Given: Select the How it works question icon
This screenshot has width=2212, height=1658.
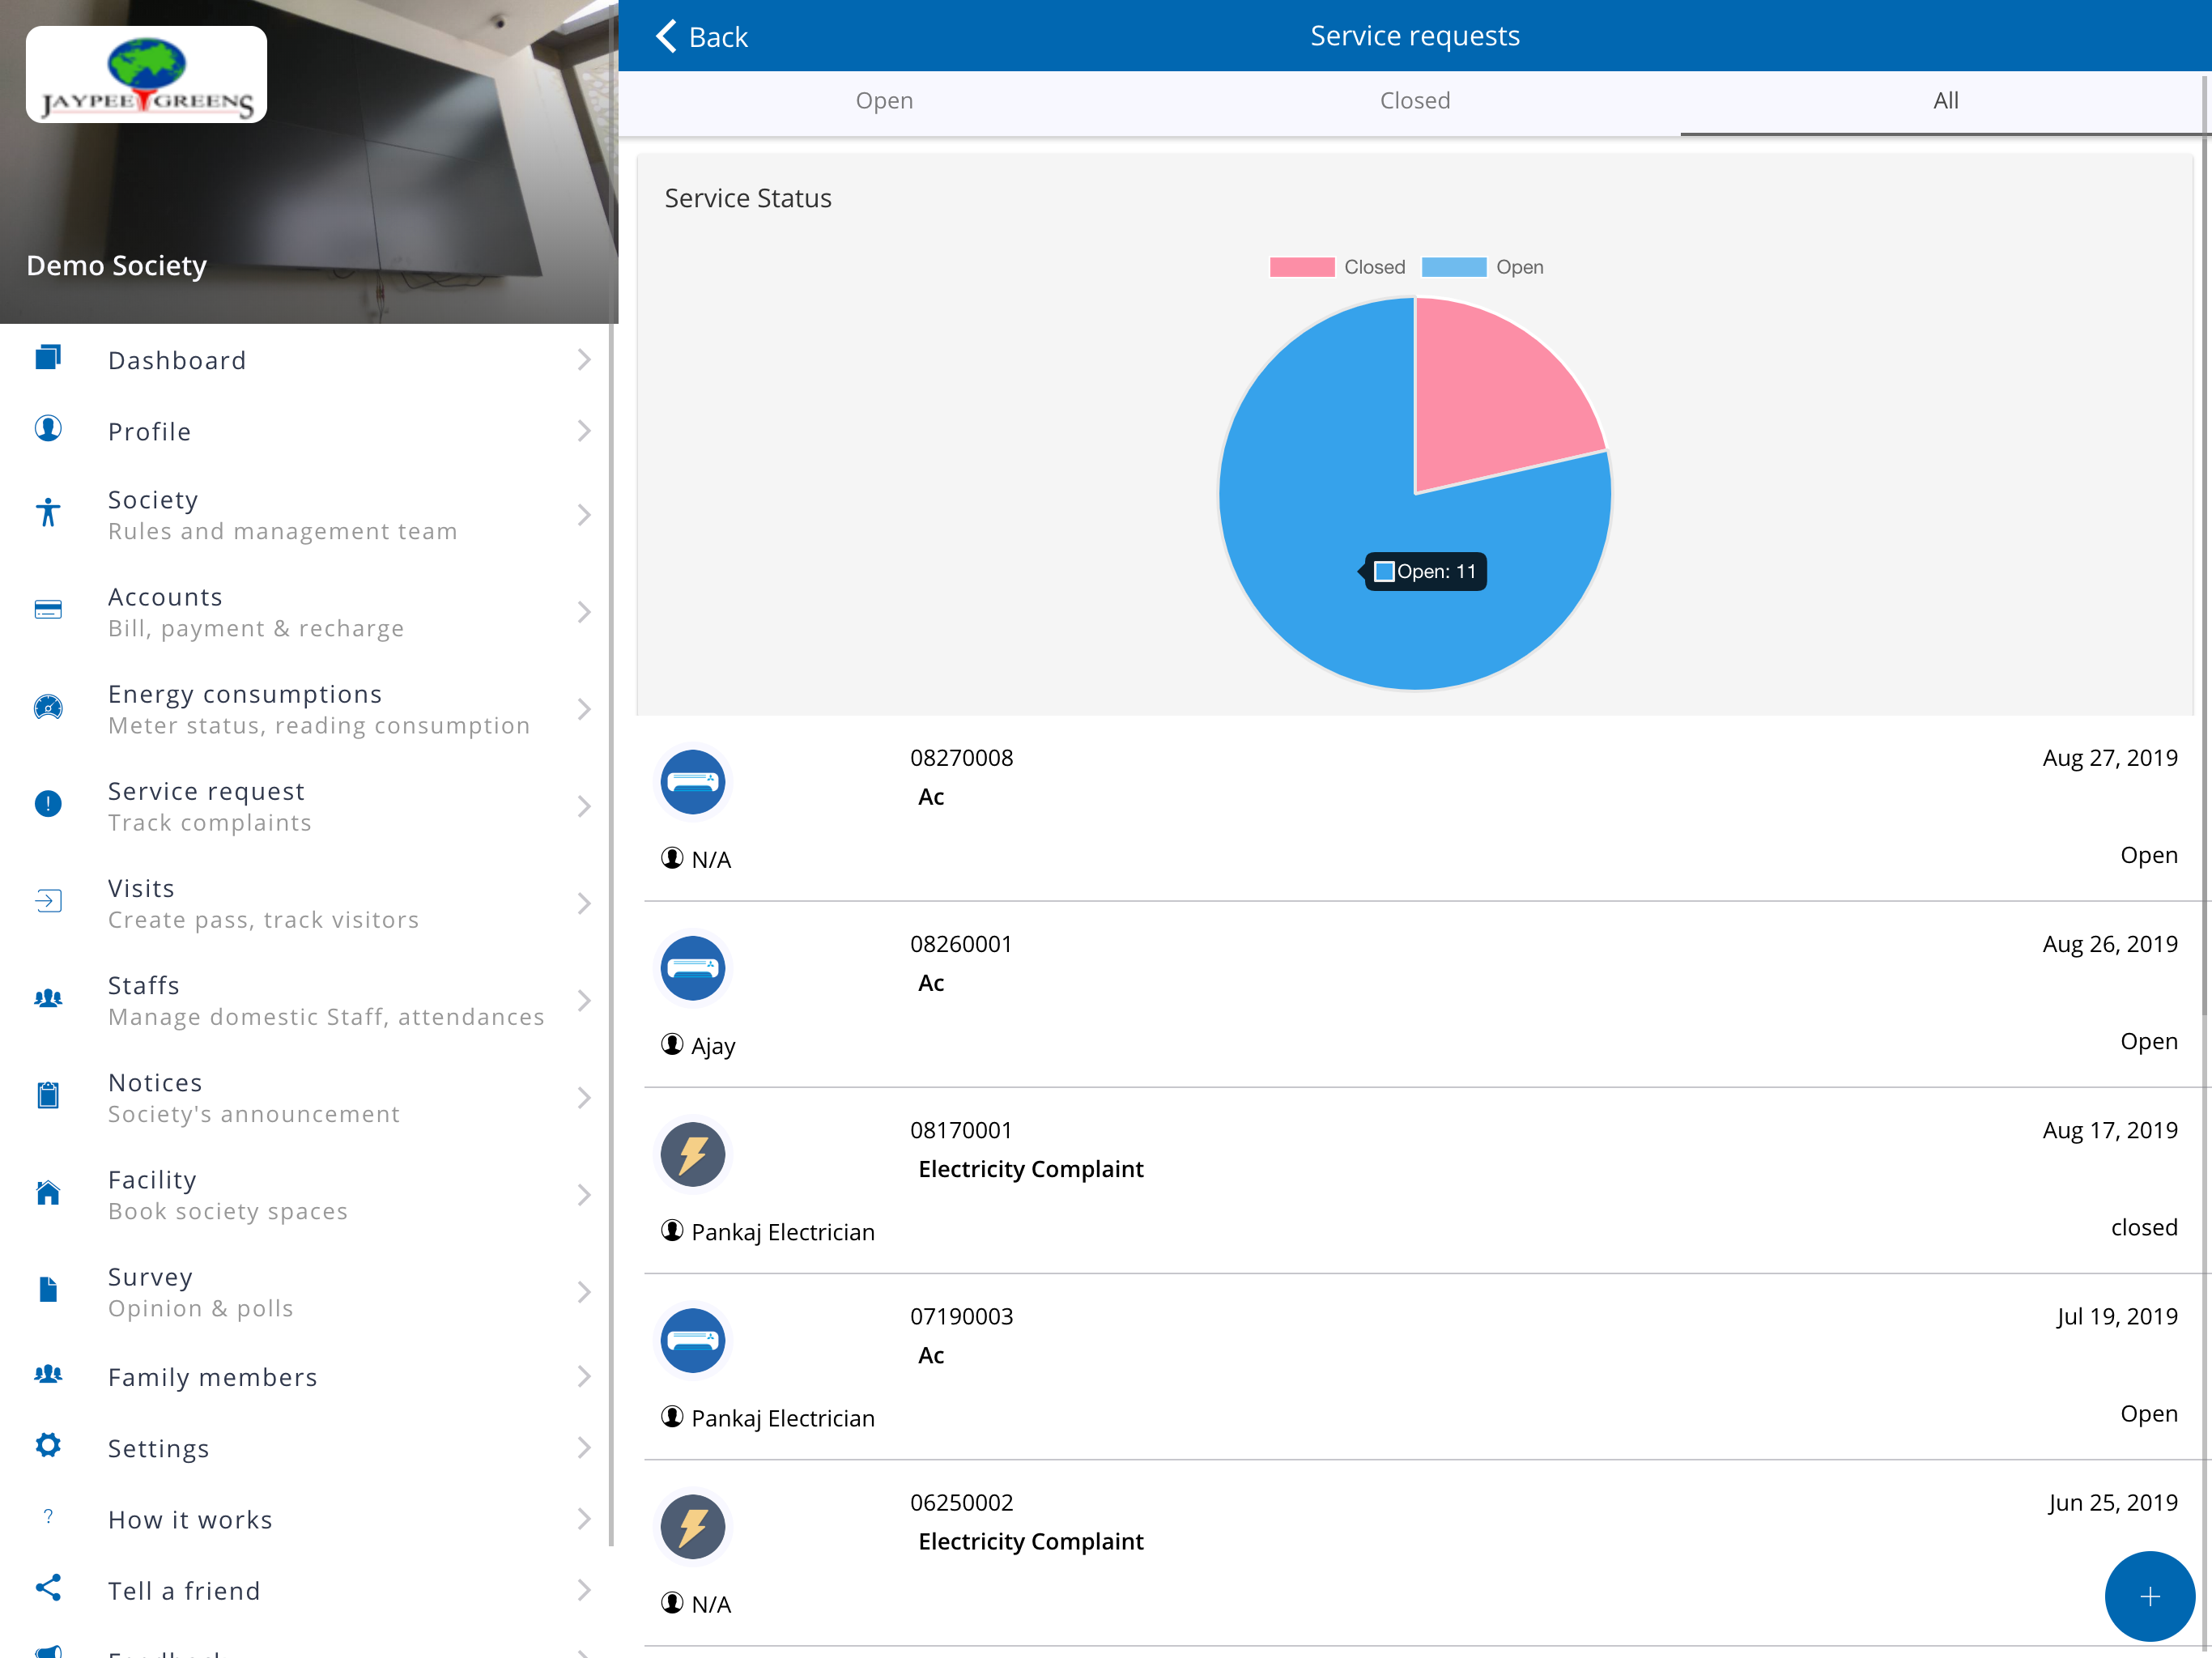Looking at the screenshot, I should (48, 1517).
